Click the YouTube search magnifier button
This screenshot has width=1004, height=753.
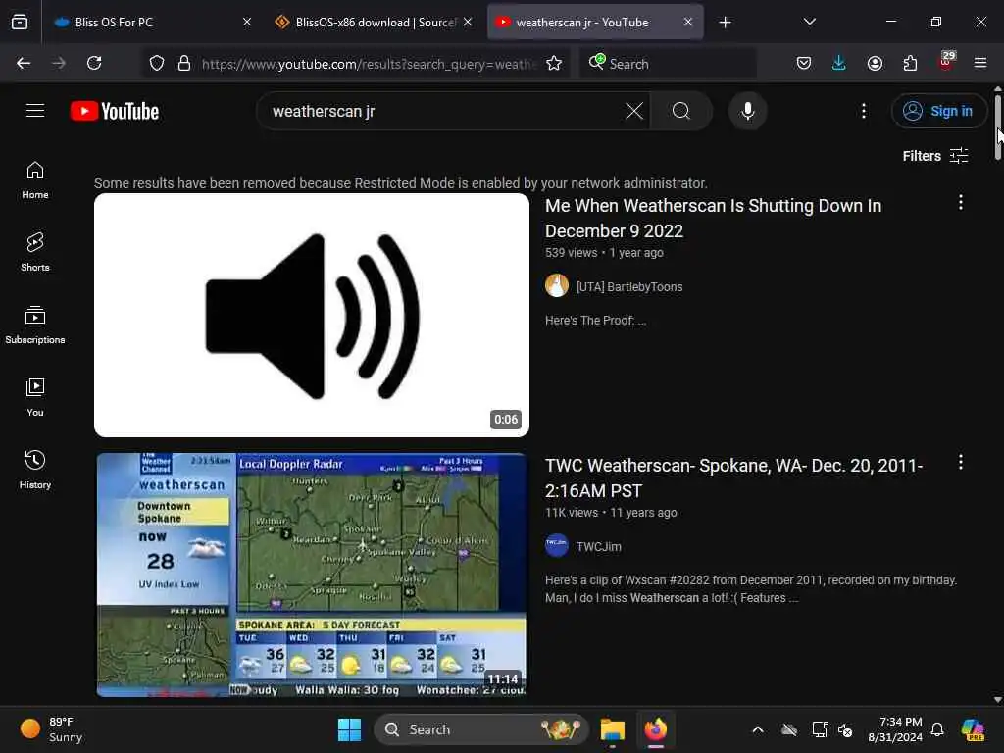coord(681,111)
